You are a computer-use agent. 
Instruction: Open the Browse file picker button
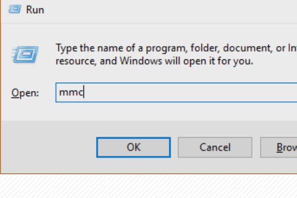coord(279,148)
